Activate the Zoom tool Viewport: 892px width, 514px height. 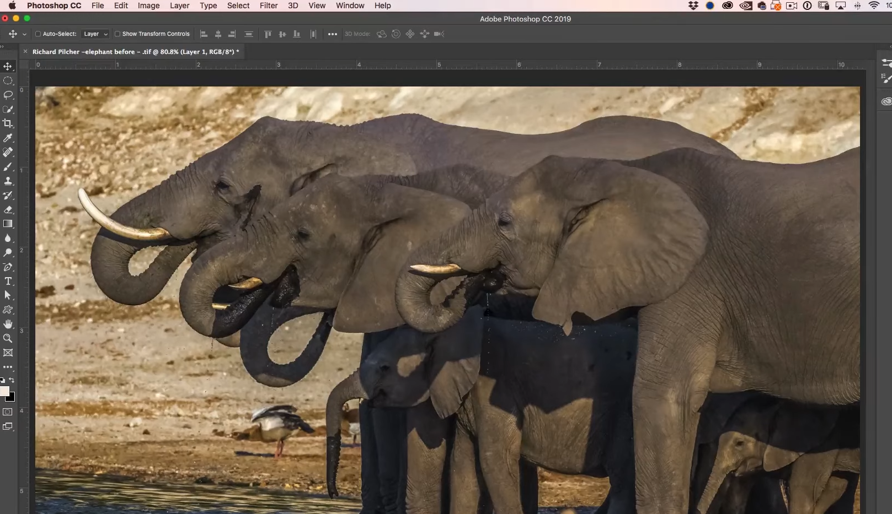(x=8, y=338)
